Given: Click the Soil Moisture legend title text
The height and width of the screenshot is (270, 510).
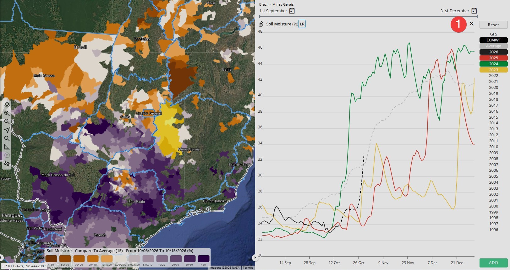Looking at the screenshot, I should click(120, 251).
